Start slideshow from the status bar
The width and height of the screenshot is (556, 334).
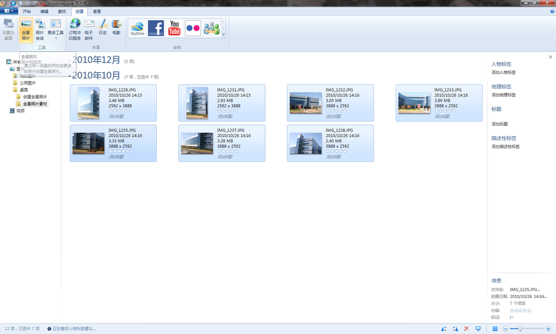(478, 329)
